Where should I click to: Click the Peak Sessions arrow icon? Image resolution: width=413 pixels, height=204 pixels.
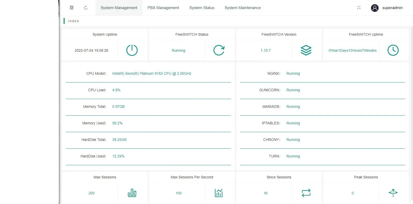click(393, 193)
